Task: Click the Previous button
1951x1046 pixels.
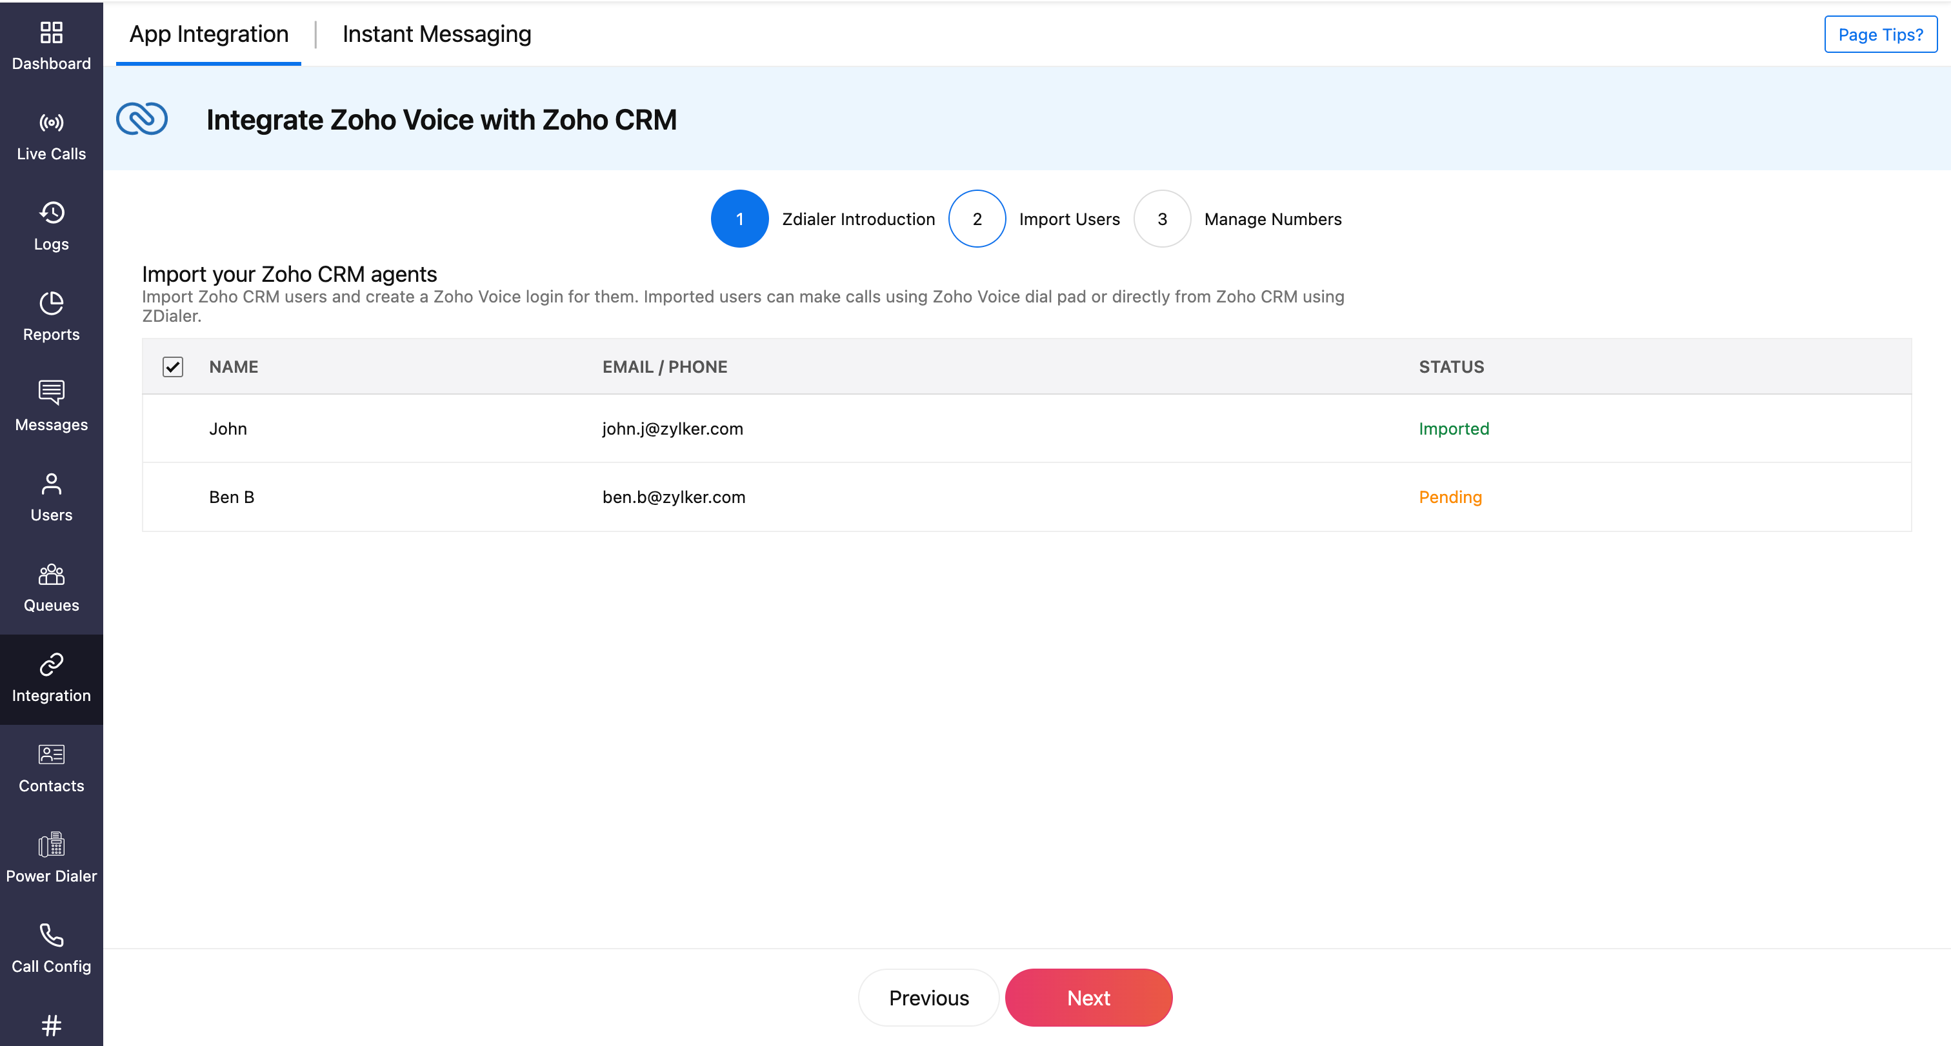Action: click(x=928, y=998)
